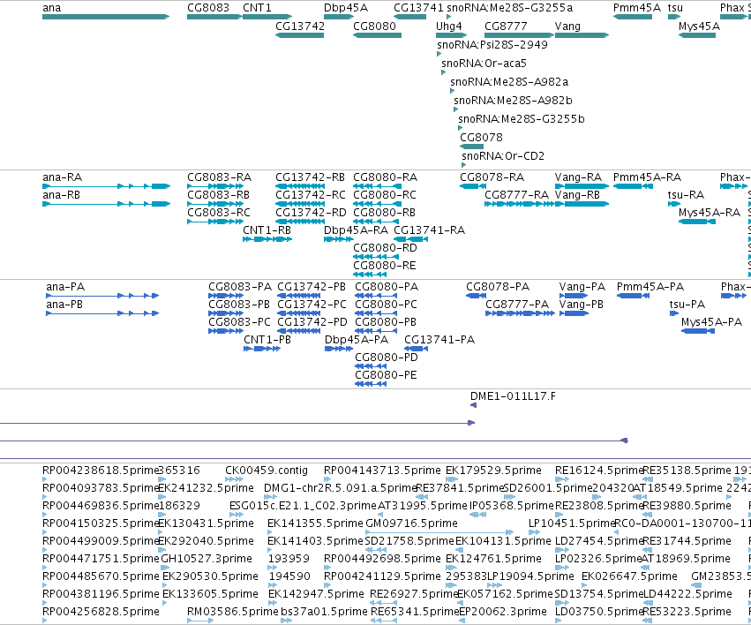
Task: Select transcript CG8080-RA
Action: pyautogui.click(x=385, y=177)
